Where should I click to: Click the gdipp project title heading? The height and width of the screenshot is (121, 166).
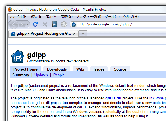click(37, 55)
